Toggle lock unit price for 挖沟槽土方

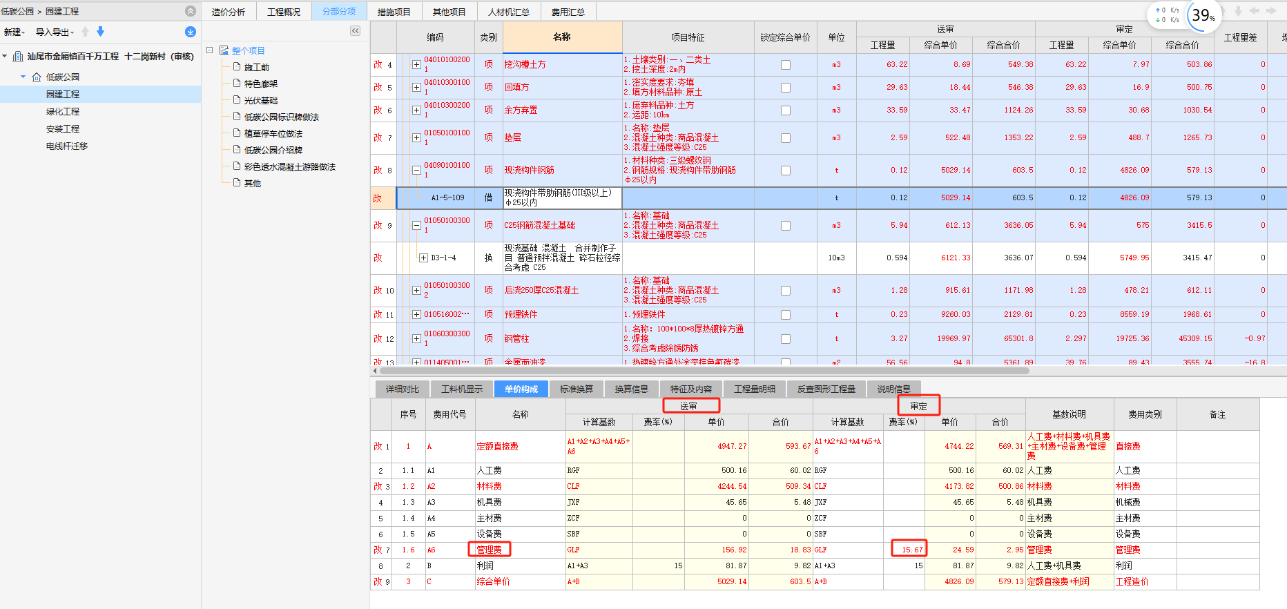pyautogui.click(x=786, y=65)
